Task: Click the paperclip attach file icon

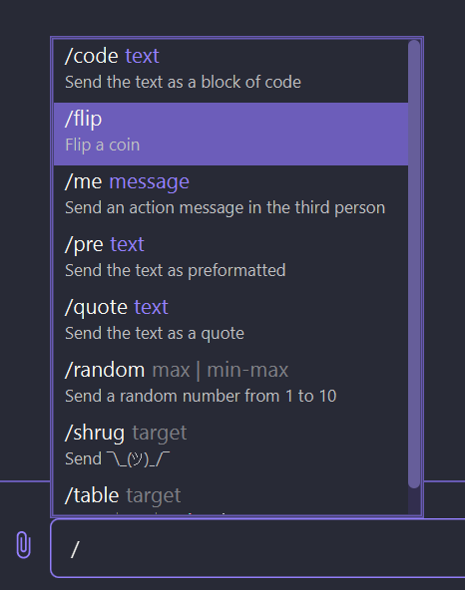Action: tap(23, 545)
